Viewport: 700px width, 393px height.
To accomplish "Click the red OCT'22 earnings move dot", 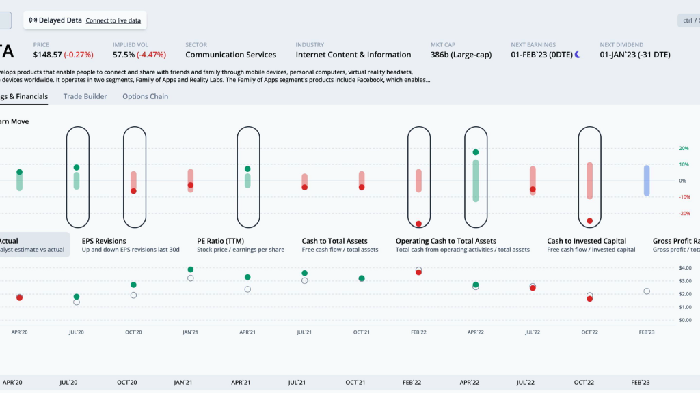I will 589,221.
